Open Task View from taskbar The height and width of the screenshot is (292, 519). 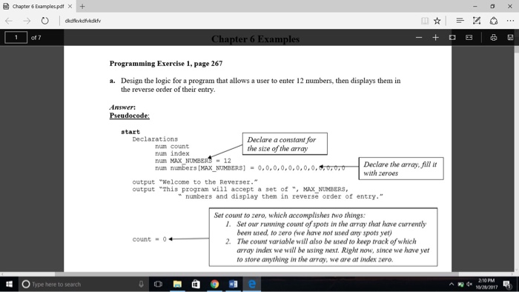[x=158, y=284]
